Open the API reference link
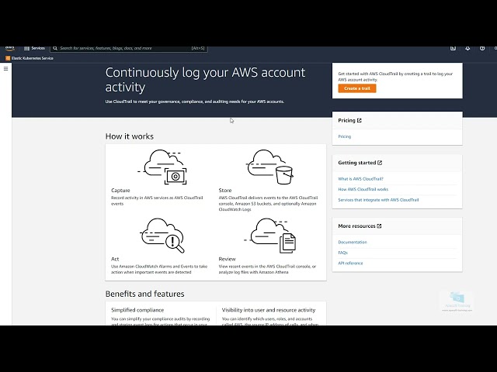Image resolution: width=497 pixels, height=372 pixels. click(350, 263)
